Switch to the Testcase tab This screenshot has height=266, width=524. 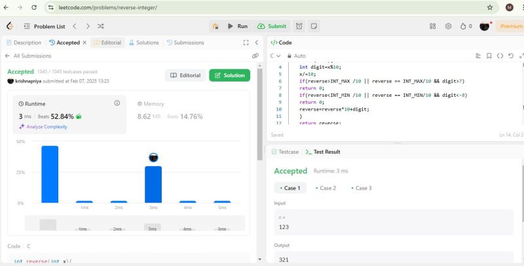[x=285, y=152]
